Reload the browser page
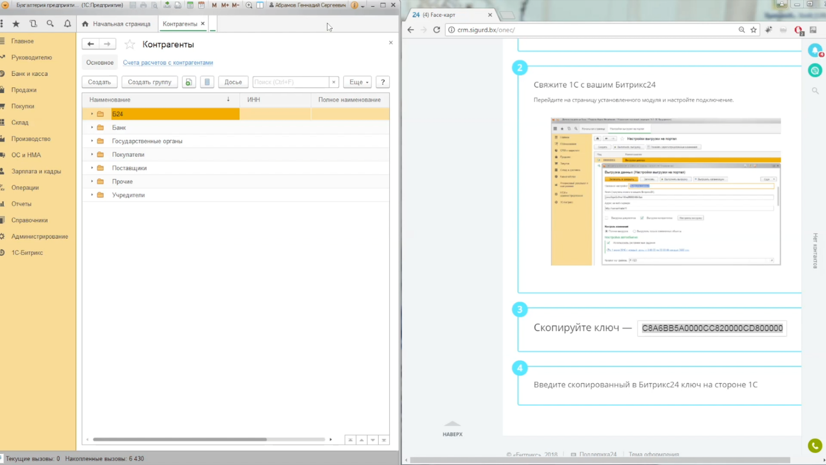Image resolution: width=826 pixels, height=465 pixels. click(436, 30)
